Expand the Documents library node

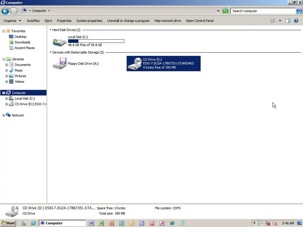(7, 65)
